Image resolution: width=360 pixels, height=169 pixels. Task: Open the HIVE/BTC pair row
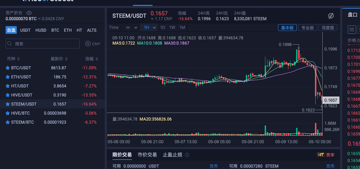52,113
